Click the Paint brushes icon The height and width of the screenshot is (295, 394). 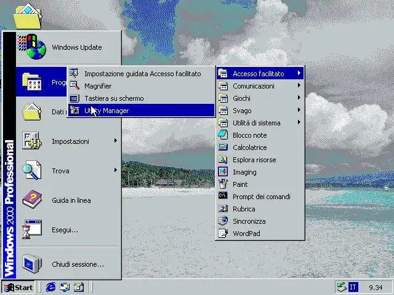(x=223, y=184)
